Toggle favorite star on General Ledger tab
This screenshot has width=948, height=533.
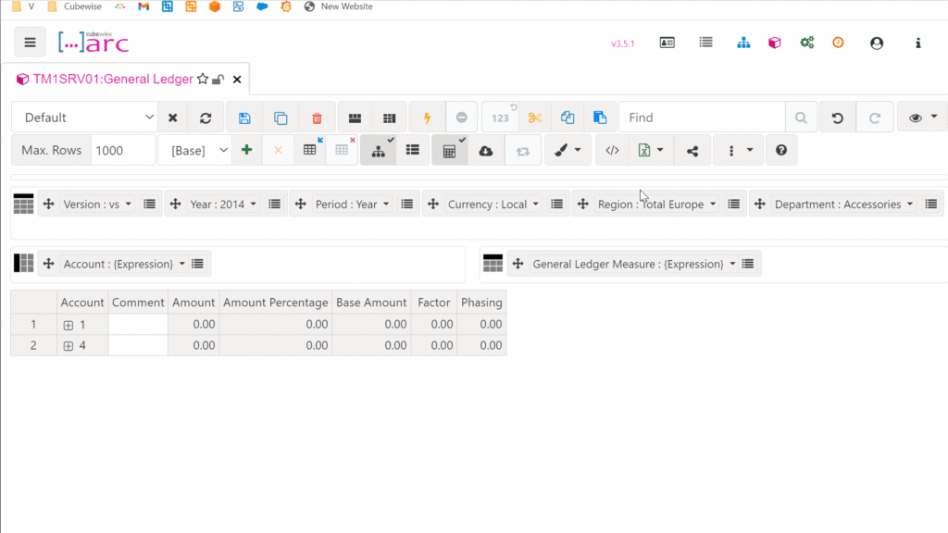pyautogui.click(x=203, y=80)
